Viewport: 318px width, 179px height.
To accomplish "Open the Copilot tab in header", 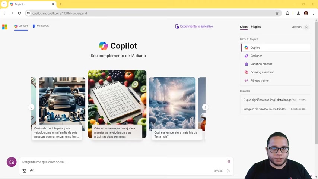I will click(21, 26).
